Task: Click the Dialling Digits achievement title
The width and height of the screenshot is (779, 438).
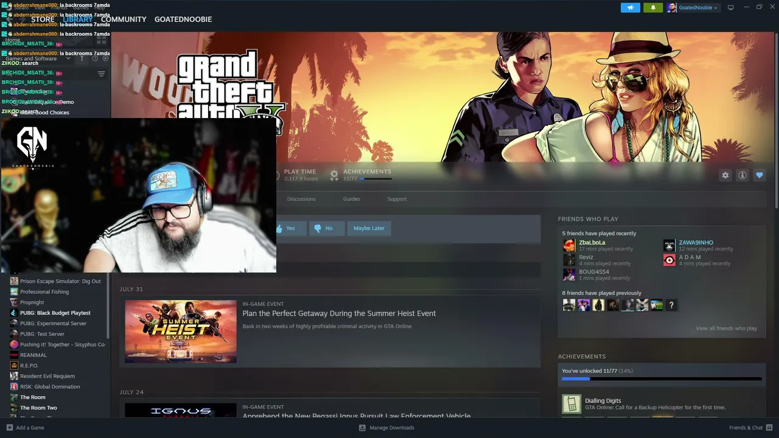Action: 603,400
